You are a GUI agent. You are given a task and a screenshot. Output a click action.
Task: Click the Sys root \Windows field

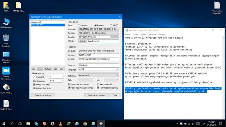coord(99,65)
